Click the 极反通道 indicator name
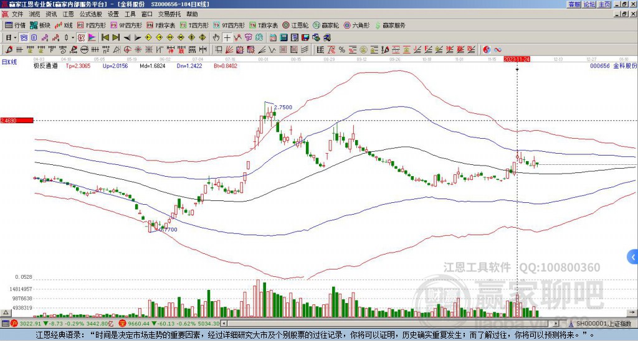Screen dimensions: 638x341 tap(45, 65)
